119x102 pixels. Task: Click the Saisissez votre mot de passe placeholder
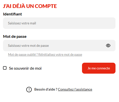pyautogui.click(x=28, y=46)
